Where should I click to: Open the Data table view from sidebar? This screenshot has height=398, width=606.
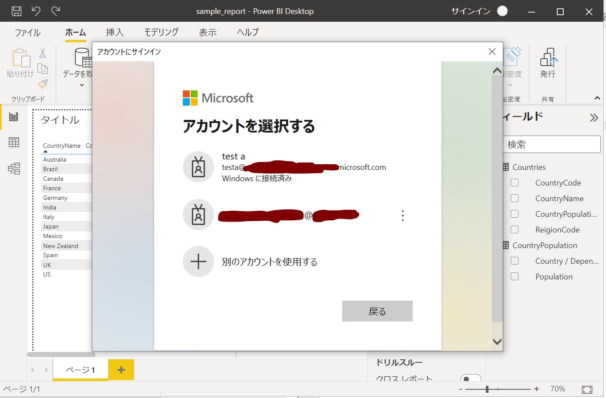[14, 142]
